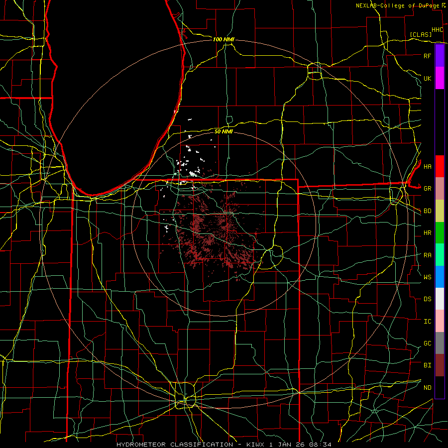Click the DS legend label
Image resolution: width=448 pixels, height=448 pixels.
tap(428, 299)
